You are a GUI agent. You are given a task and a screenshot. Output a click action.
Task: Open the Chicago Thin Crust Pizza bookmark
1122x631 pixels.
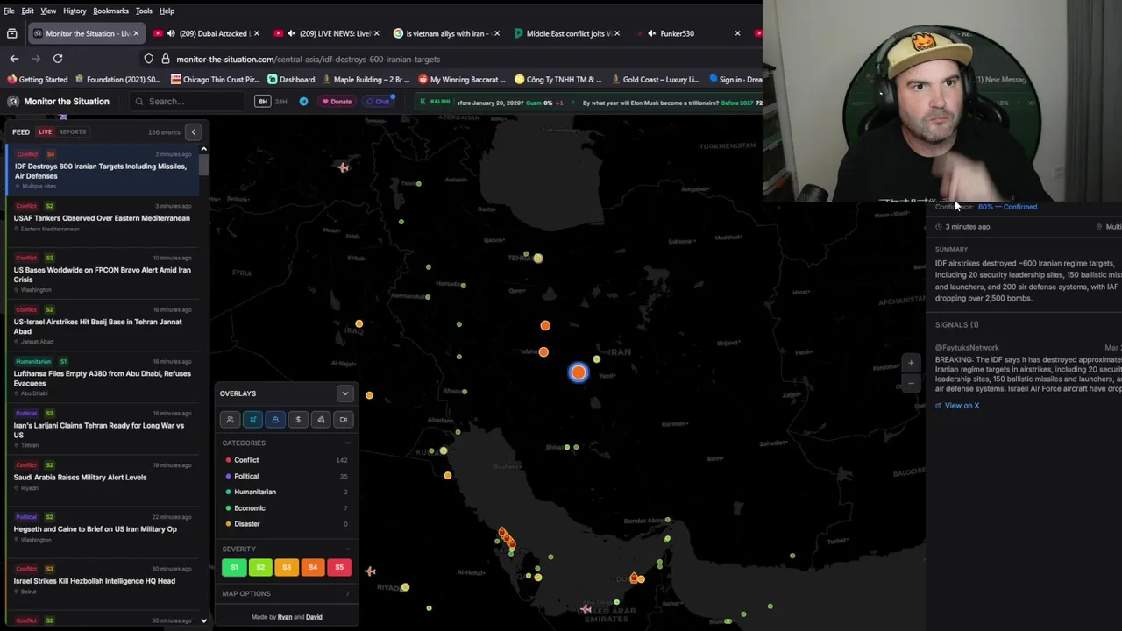pyautogui.click(x=216, y=79)
